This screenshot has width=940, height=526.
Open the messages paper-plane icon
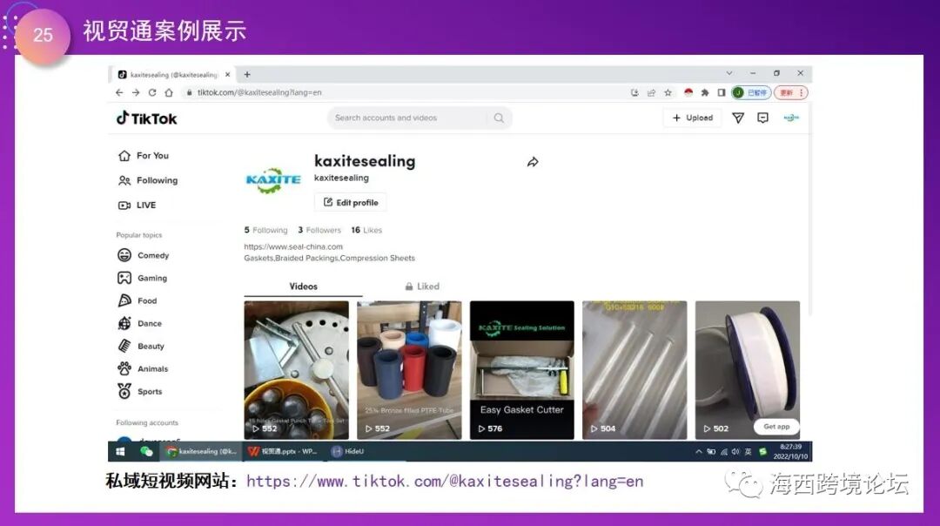[x=738, y=118]
